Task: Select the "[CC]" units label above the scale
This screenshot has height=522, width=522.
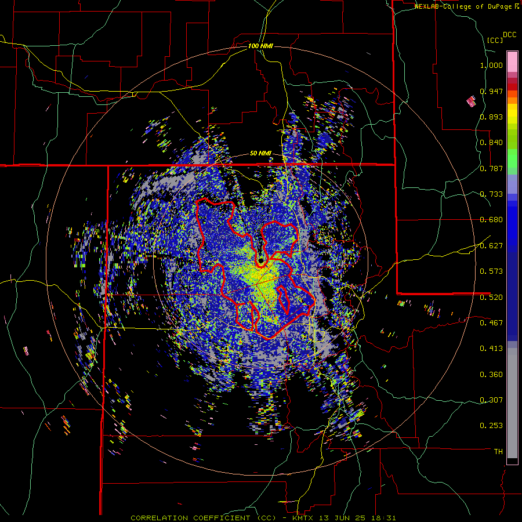Action: [x=495, y=40]
